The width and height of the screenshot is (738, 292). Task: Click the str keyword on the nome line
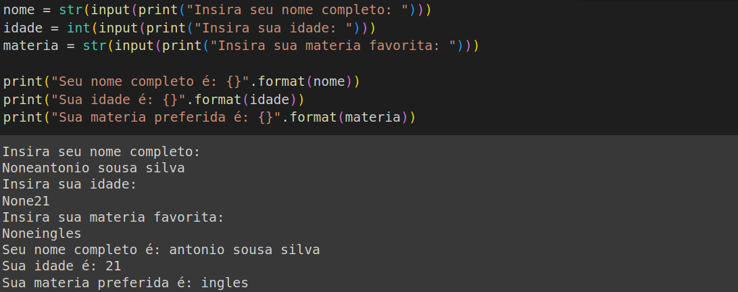[71, 10]
